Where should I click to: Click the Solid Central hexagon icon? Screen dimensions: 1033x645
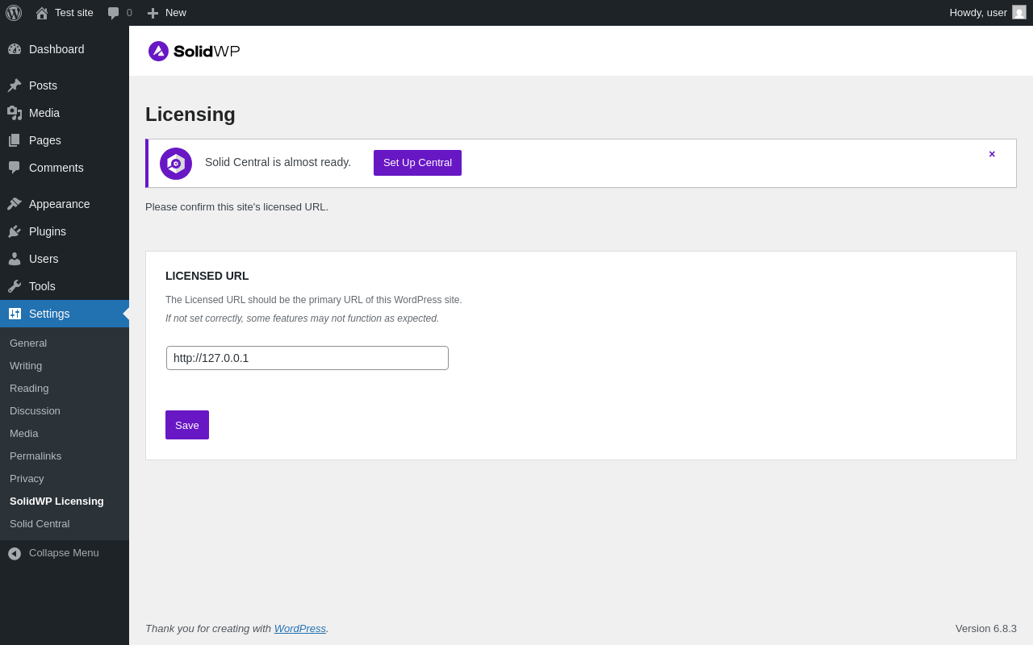(176, 164)
